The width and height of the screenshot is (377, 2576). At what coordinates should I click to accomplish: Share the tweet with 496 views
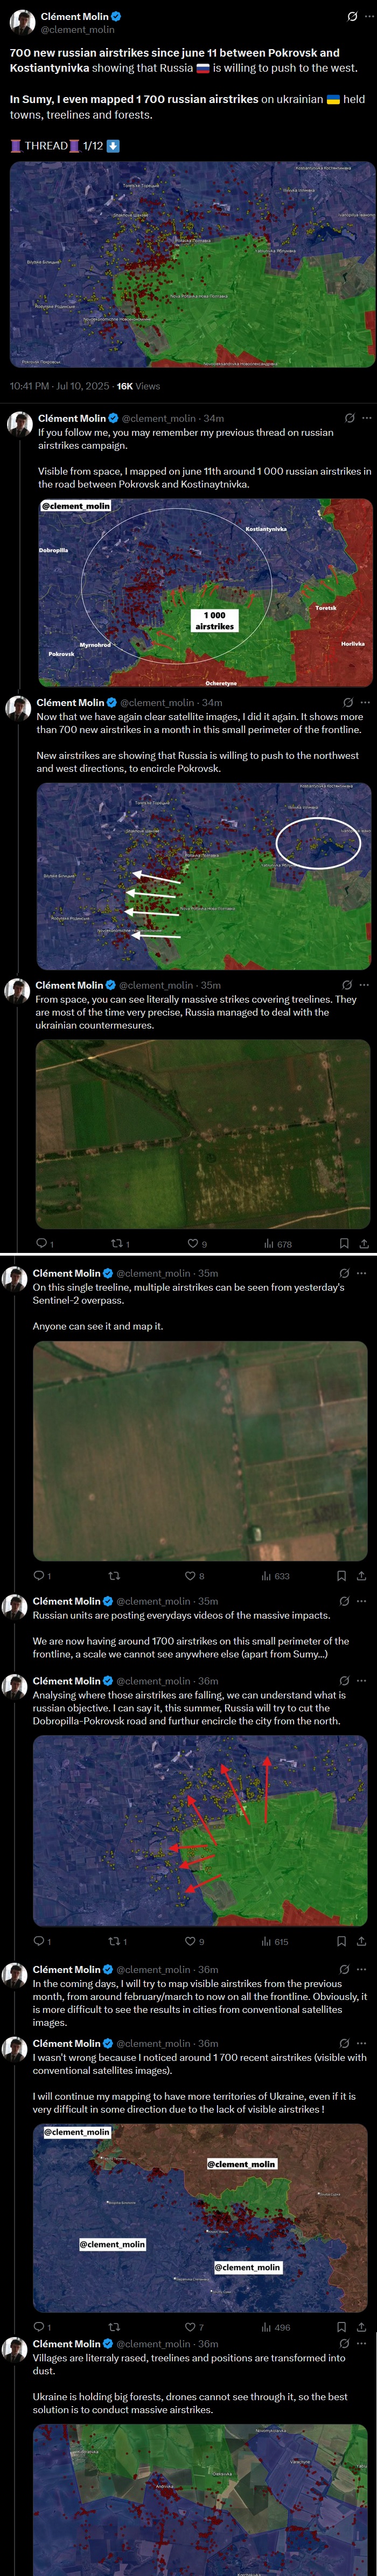pyautogui.click(x=361, y=2327)
